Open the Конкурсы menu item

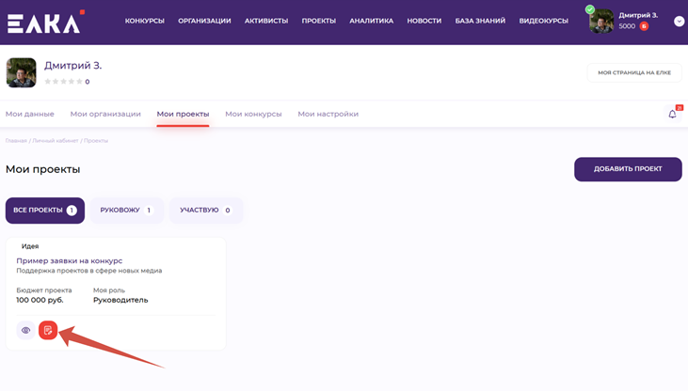(144, 21)
